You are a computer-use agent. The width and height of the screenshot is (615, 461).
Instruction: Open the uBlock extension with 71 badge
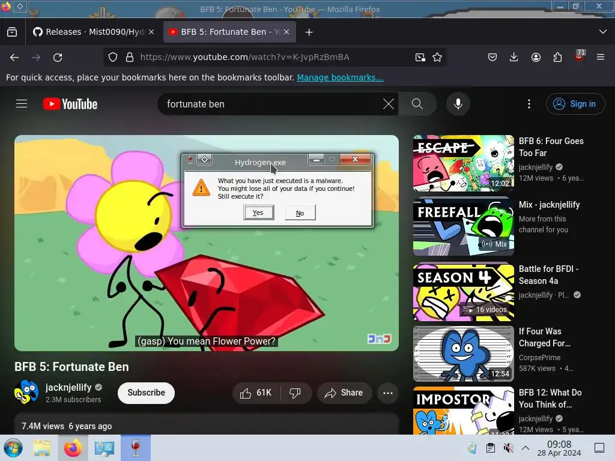[580, 56]
